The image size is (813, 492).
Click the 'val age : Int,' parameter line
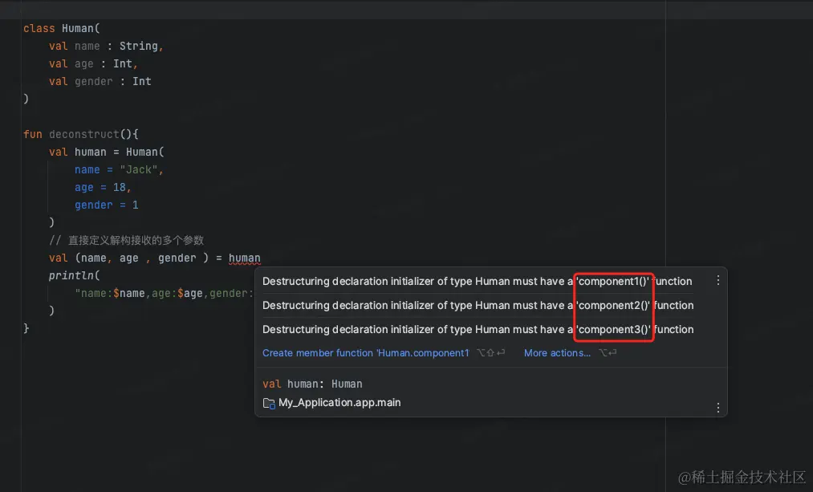[x=93, y=63]
